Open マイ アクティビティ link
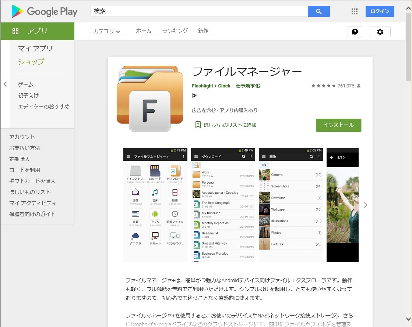This screenshot has height=327, width=412. pos(33,203)
